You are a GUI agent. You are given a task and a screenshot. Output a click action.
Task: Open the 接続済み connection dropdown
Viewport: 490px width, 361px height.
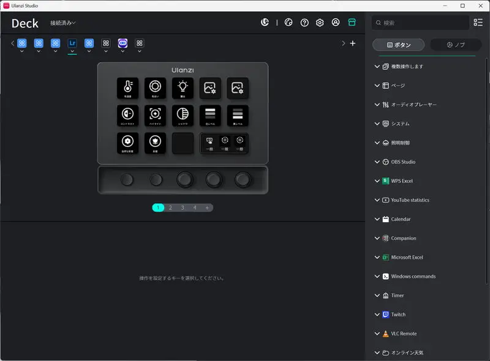[62, 23]
